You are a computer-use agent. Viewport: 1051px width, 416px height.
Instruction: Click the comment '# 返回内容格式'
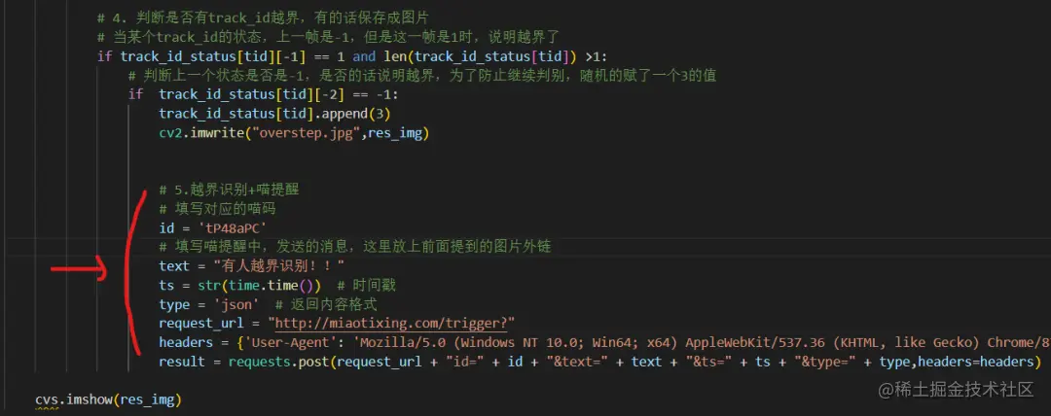[326, 305]
